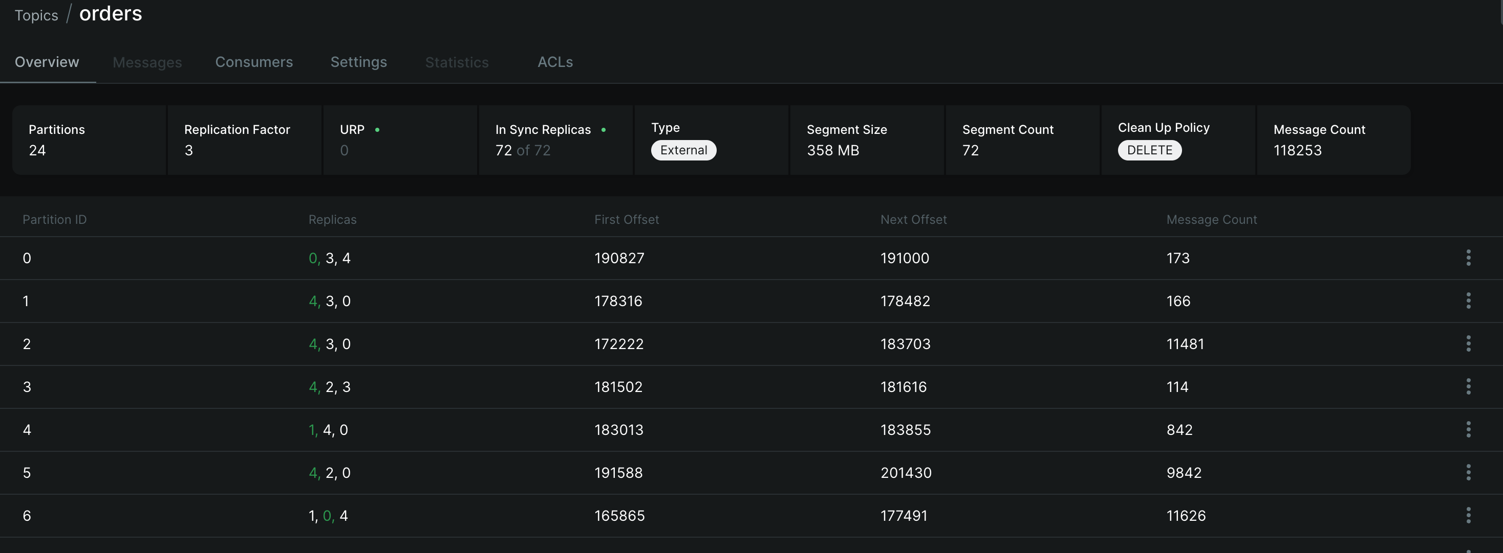Open options menu for partition 3

[x=1468, y=386]
